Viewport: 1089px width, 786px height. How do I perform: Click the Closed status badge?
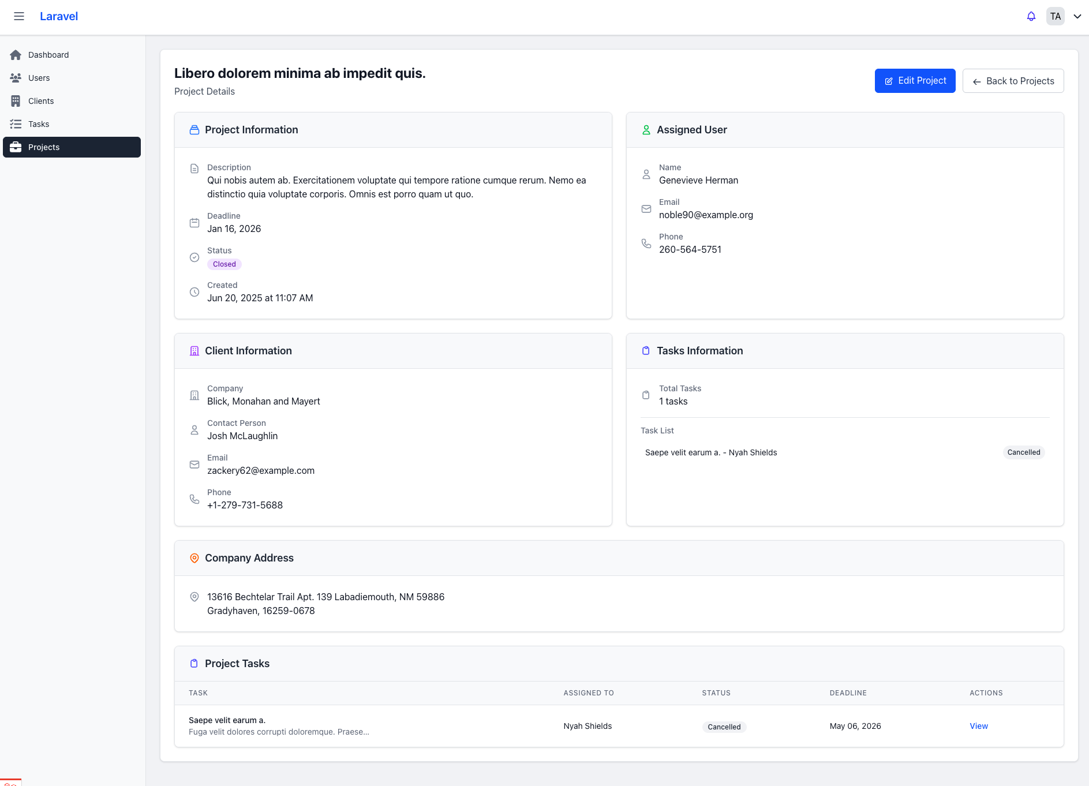click(224, 264)
